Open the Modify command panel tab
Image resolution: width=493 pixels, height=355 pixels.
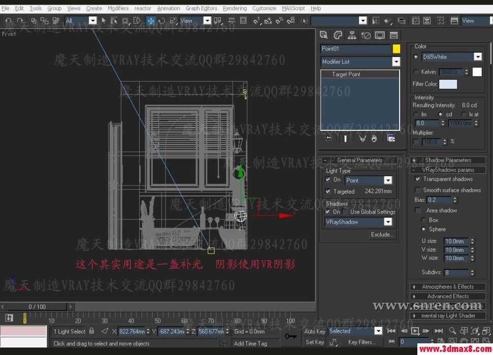pyautogui.click(x=338, y=35)
